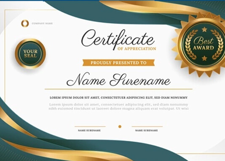Click the star above 'Best' on medal

click(204, 29)
